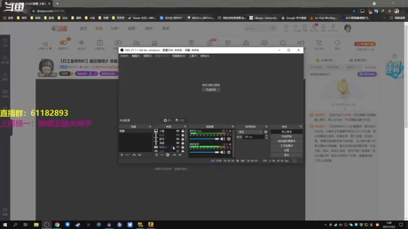Open OBS 文件(F) menu

(124, 56)
